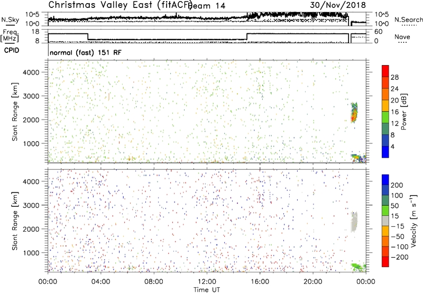The width and height of the screenshot is (423, 293).
Task: Click the '08:00' time axis label
Action: click(154, 282)
